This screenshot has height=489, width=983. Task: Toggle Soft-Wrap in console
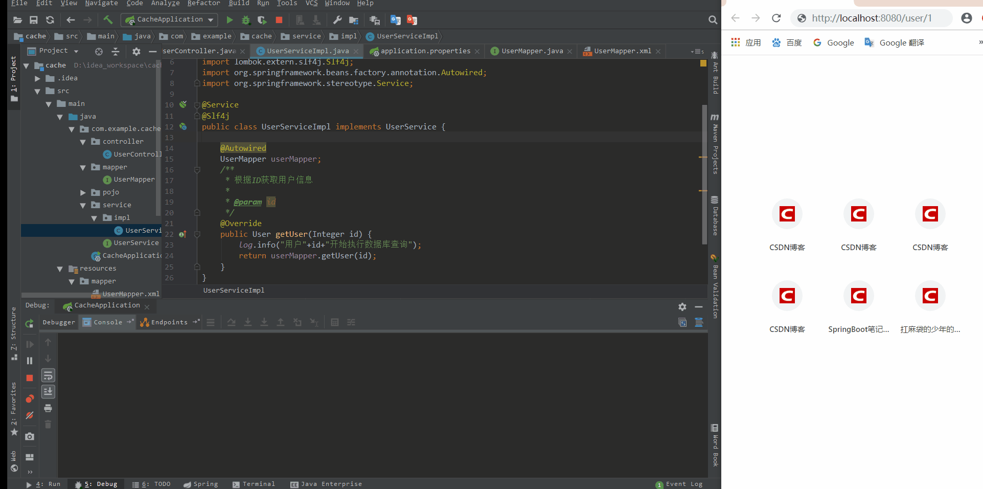click(x=48, y=375)
